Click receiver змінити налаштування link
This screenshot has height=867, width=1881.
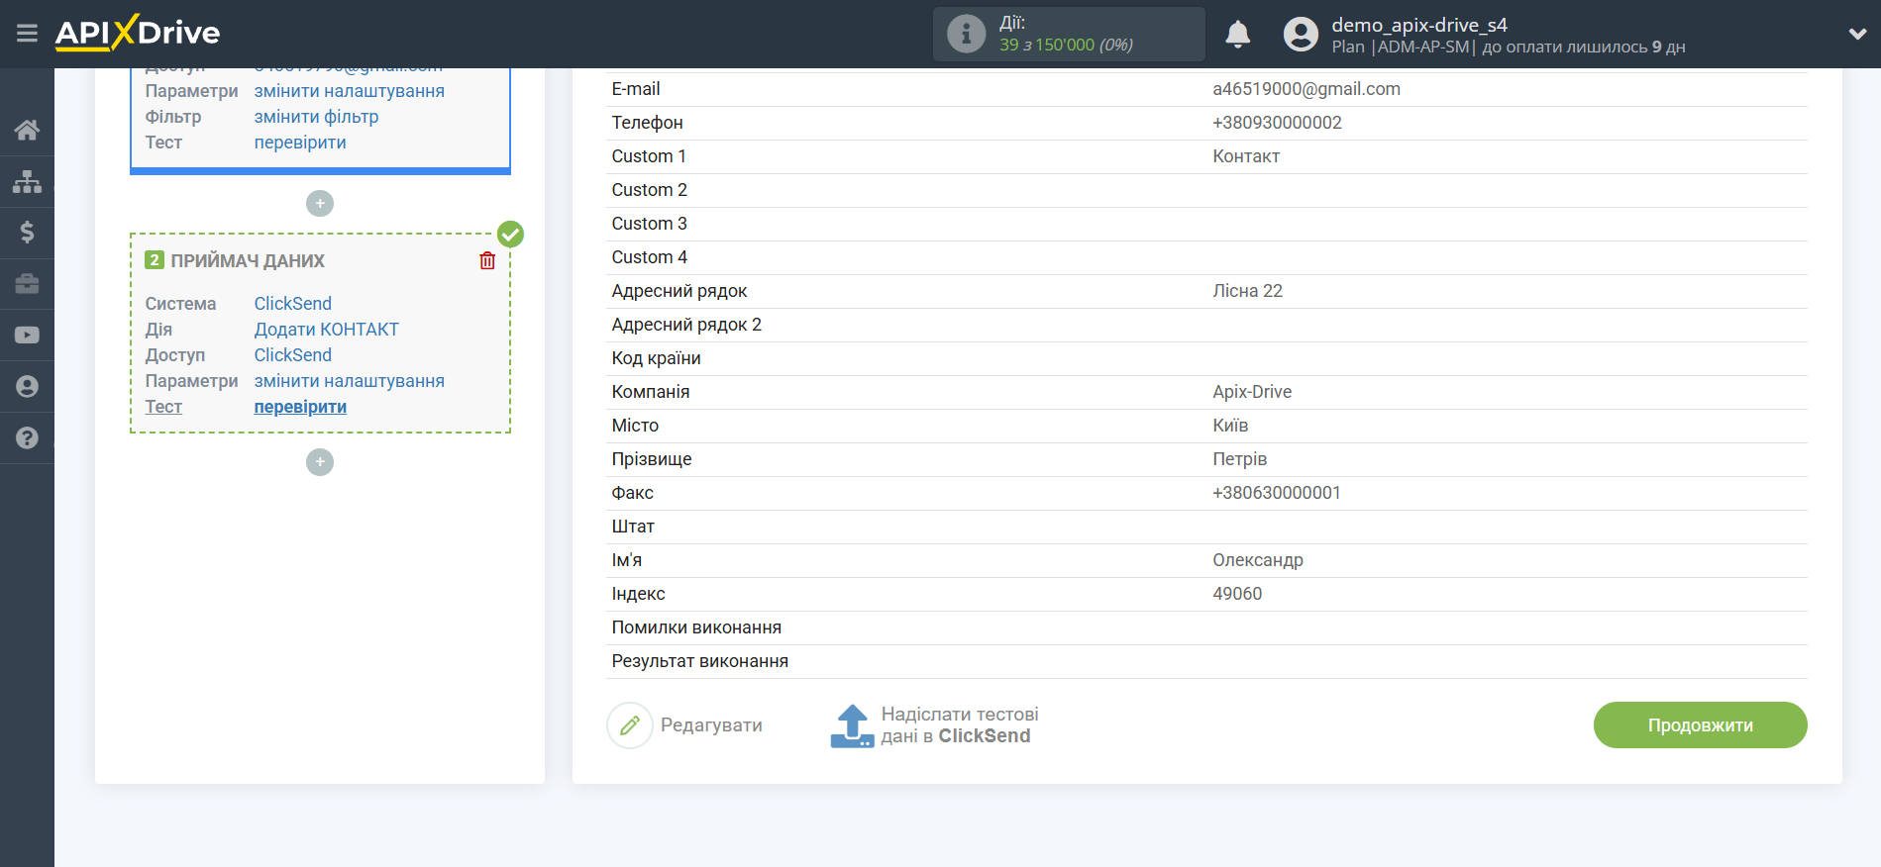350,381
